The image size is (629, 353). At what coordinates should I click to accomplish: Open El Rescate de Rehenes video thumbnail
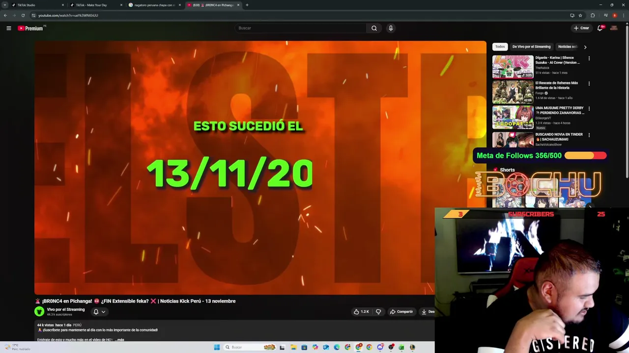[x=513, y=92]
